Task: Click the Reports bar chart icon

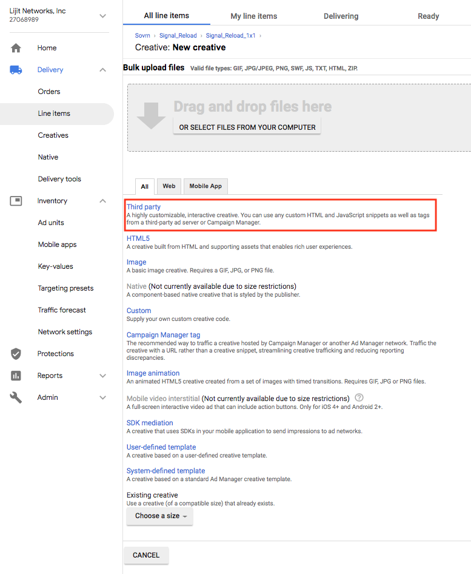Action: tap(16, 376)
